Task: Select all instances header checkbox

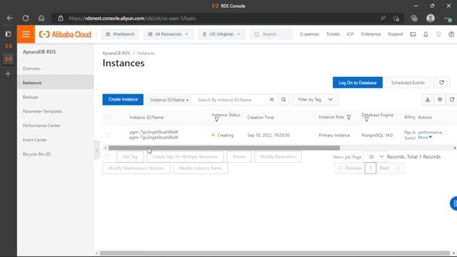Action: point(108,117)
